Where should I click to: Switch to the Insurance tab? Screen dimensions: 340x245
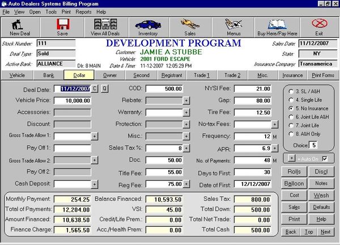(x=292, y=75)
